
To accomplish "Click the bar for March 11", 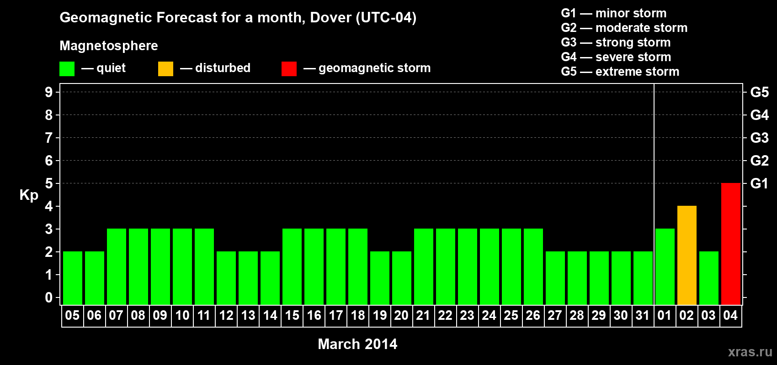I will (x=204, y=266).
